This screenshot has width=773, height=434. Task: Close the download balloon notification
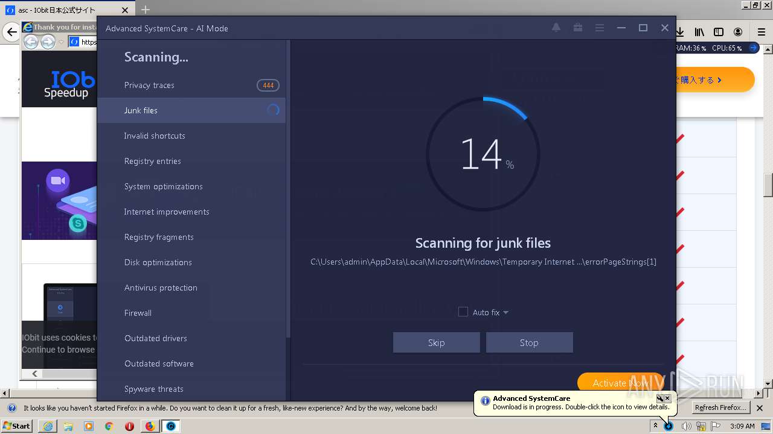click(x=667, y=398)
